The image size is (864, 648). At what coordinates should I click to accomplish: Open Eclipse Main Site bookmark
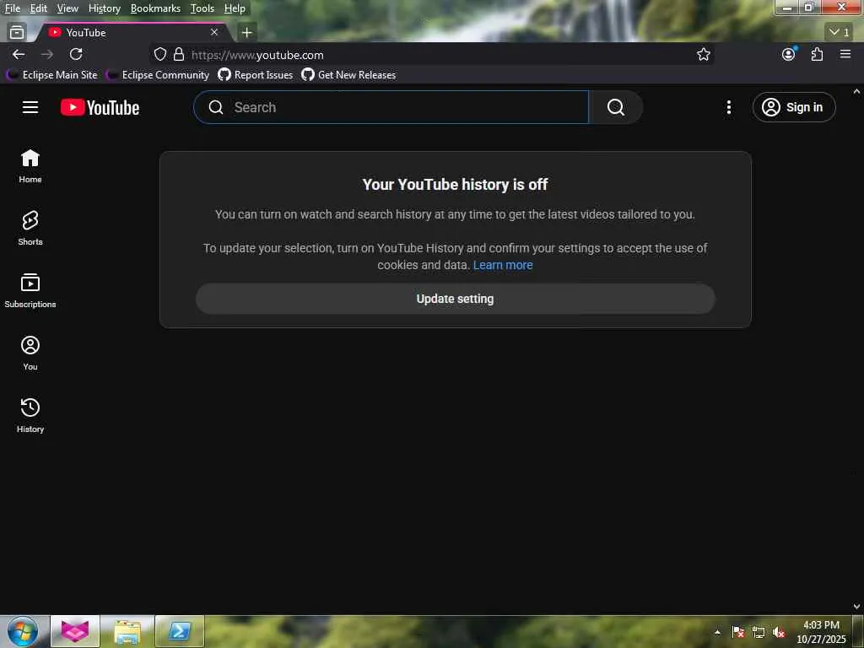(x=53, y=74)
